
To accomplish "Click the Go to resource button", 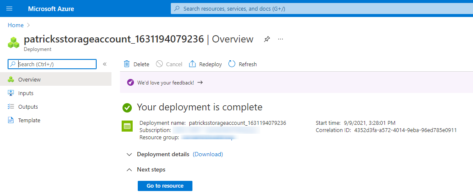I will point(165,186).
